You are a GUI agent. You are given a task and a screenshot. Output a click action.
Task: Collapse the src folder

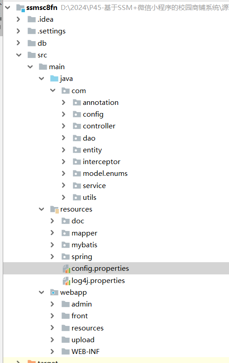[19, 55]
